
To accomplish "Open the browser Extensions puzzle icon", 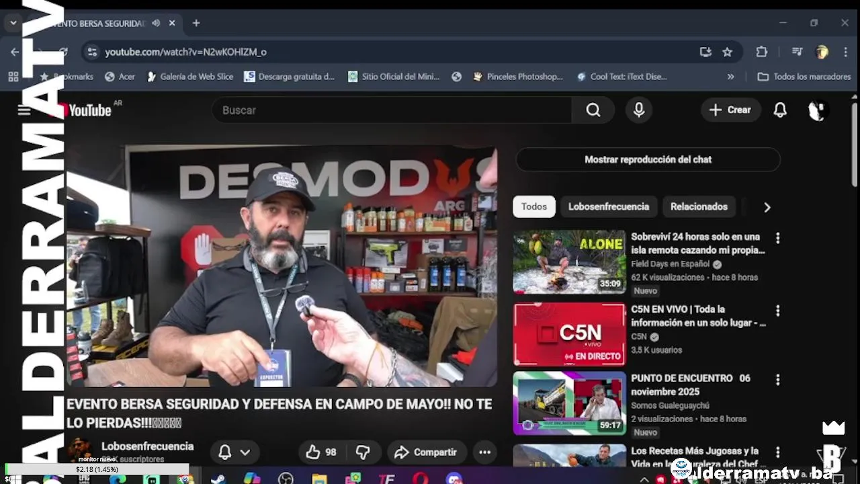I will 761,52.
